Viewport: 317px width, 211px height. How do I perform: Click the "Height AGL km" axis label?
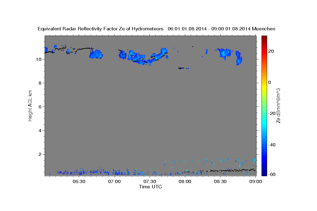tap(30, 106)
